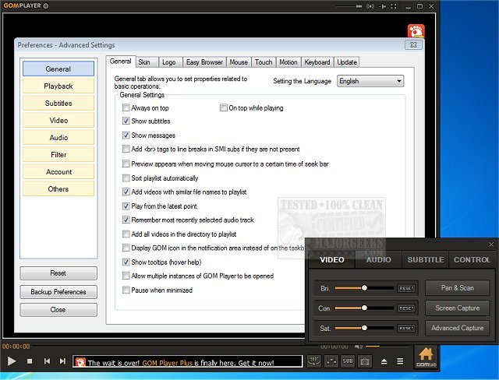Enable On top while playing checkbox
This screenshot has height=380, width=499.
coord(224,107)
